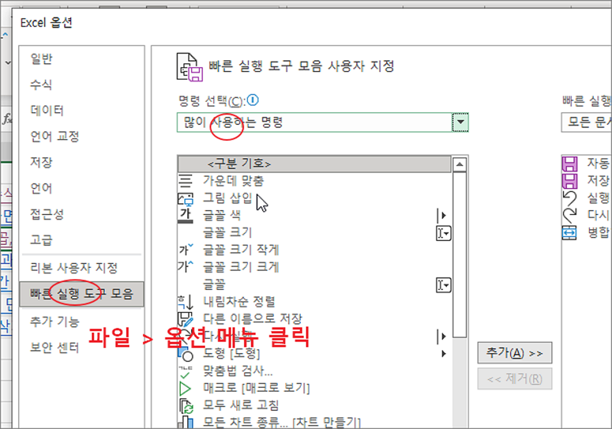612x429 pixels.
Task: Click the 다시 실행 redo icon
Action: [x=570, y=215]
